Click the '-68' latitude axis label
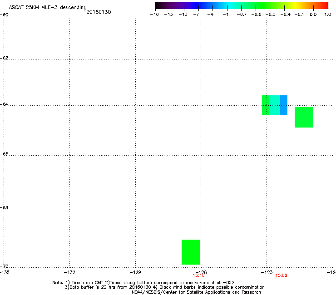Screen dimensions: 336x295 (4, 207)
